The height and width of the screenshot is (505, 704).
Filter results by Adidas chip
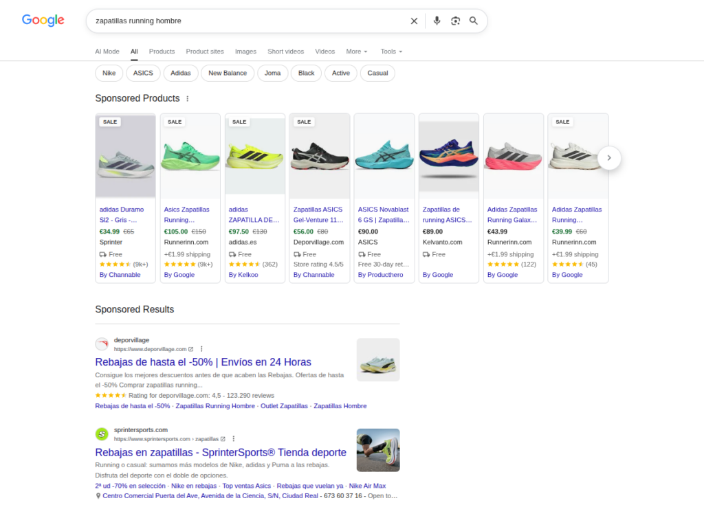click(181, 73)
